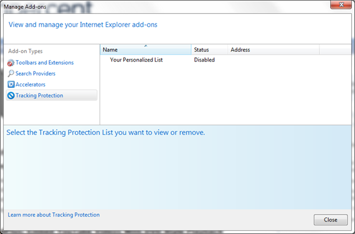This screenshot has width=355, height=234.
Task: Select Your Personalized List row
Action: click(x=136, y=60)
